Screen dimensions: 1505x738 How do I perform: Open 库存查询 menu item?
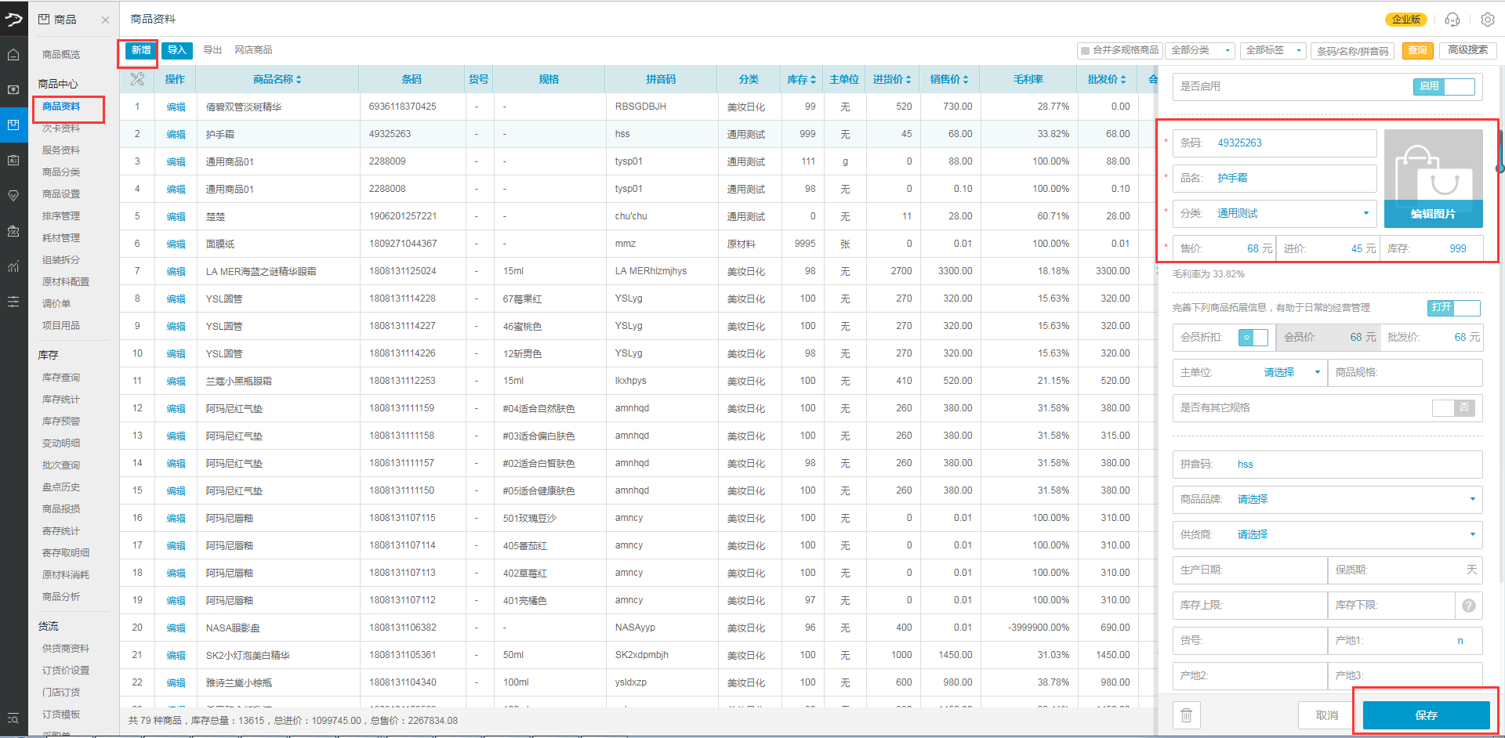coord(61,377)
